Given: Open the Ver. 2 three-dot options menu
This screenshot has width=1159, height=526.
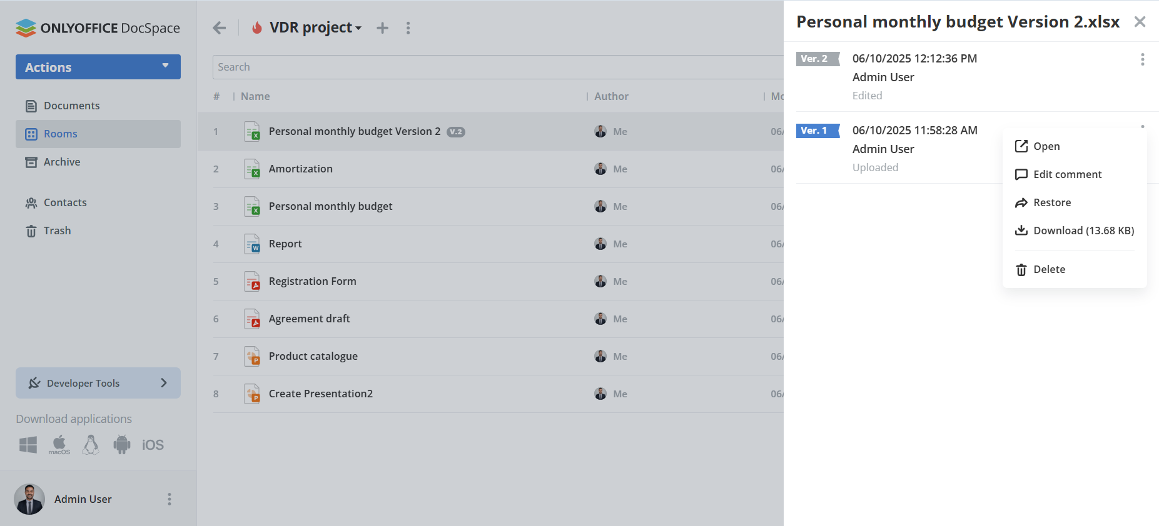Looking at the screenshot, I should click(1142, 59).
